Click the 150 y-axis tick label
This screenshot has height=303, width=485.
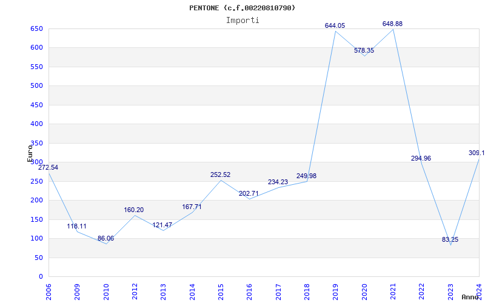(36, 219)
